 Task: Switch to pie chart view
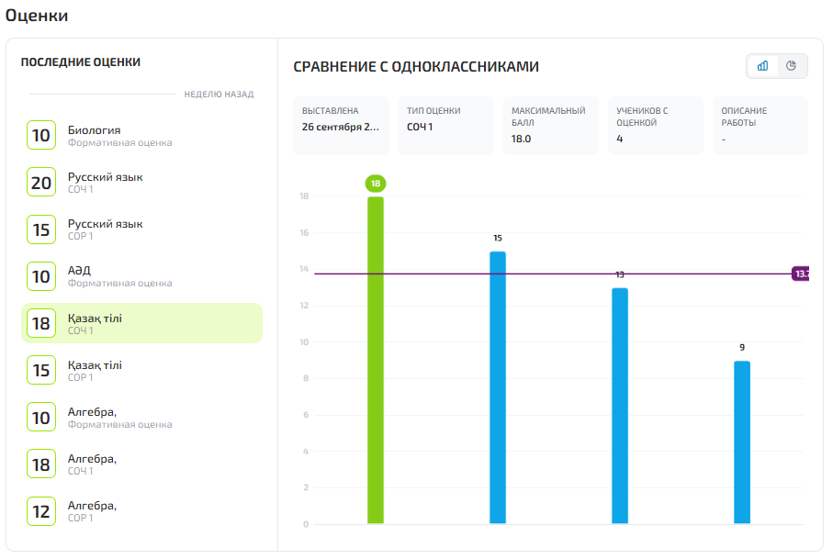pyautogui.click(x=792, y=66)
